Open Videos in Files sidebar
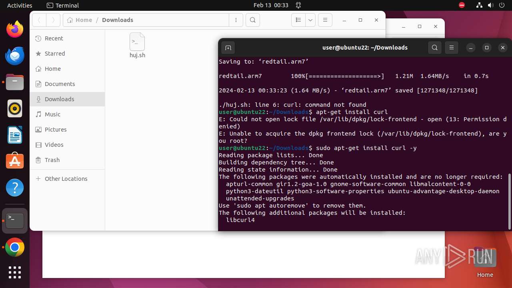The image size is (512, 288). 67,145
